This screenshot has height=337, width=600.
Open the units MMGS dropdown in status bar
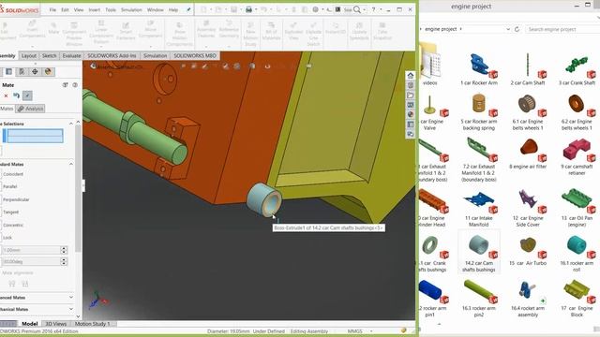[371, 330]
